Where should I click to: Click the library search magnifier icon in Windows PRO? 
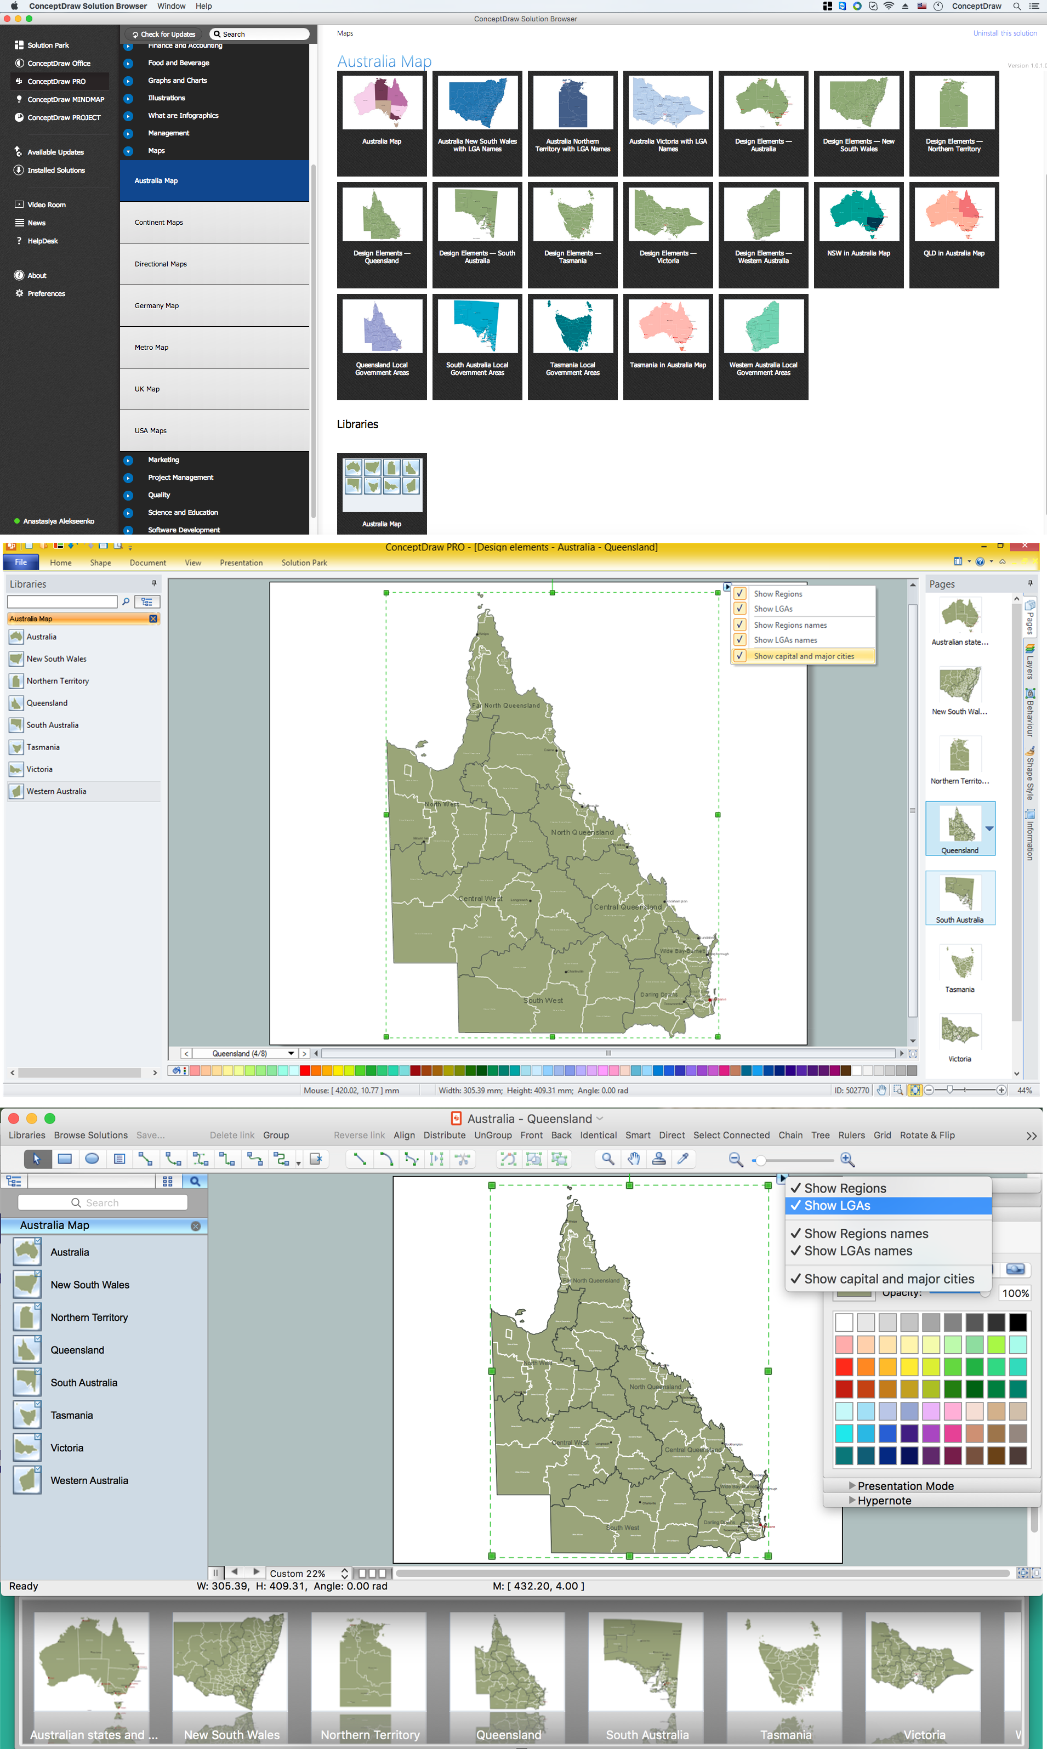(126, 601)
